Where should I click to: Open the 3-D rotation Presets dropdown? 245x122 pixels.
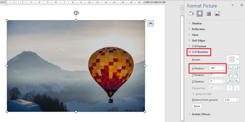(x=233, y=60)
